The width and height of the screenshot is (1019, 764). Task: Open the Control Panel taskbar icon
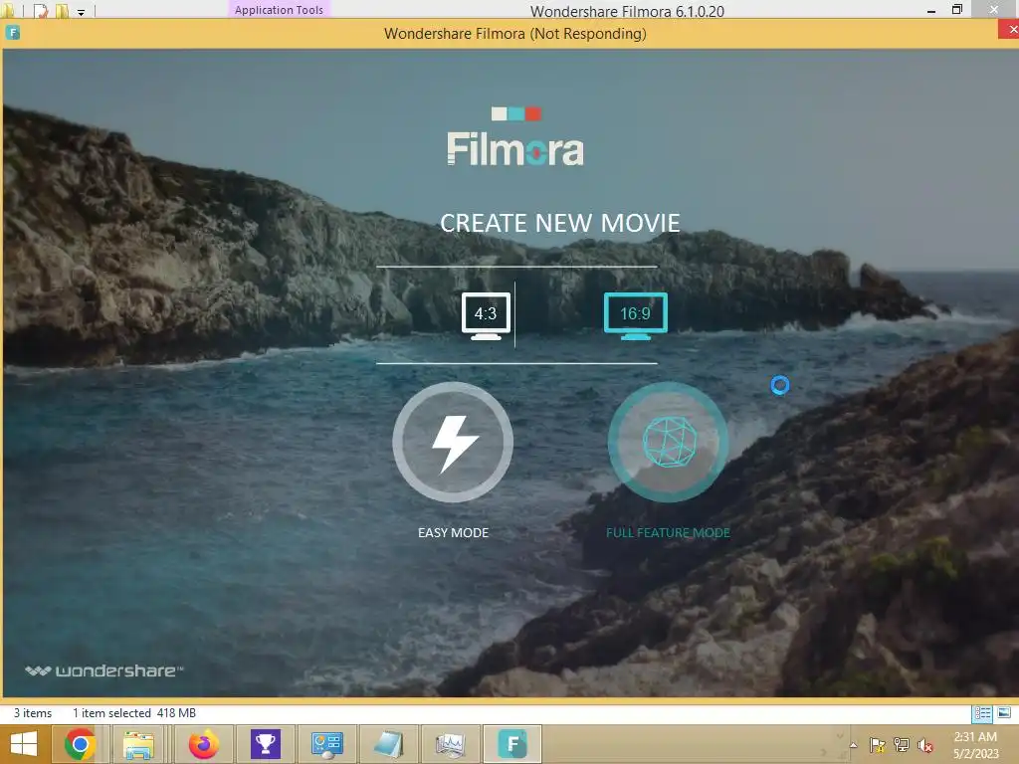click(x=326, y=744)
